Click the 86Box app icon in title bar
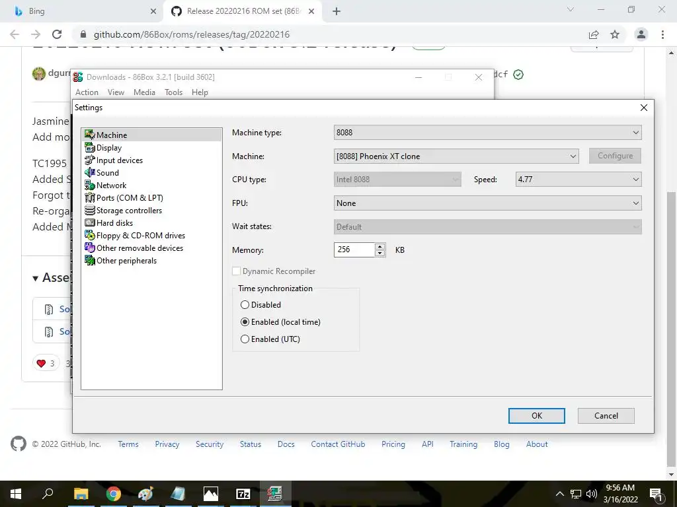The image size is (677, 507). (x=78, y=77)
